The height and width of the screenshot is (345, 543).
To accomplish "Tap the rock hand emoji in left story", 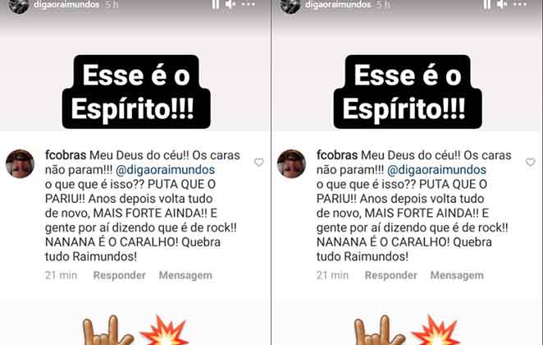I will [x=107, y=330].
